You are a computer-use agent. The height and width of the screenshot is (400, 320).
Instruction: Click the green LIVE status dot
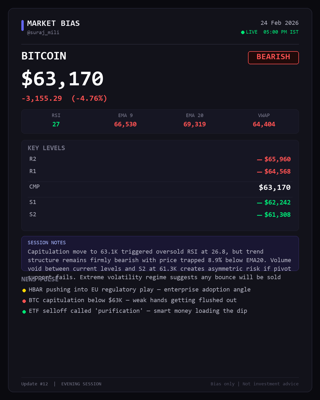(x=243, y=33)
